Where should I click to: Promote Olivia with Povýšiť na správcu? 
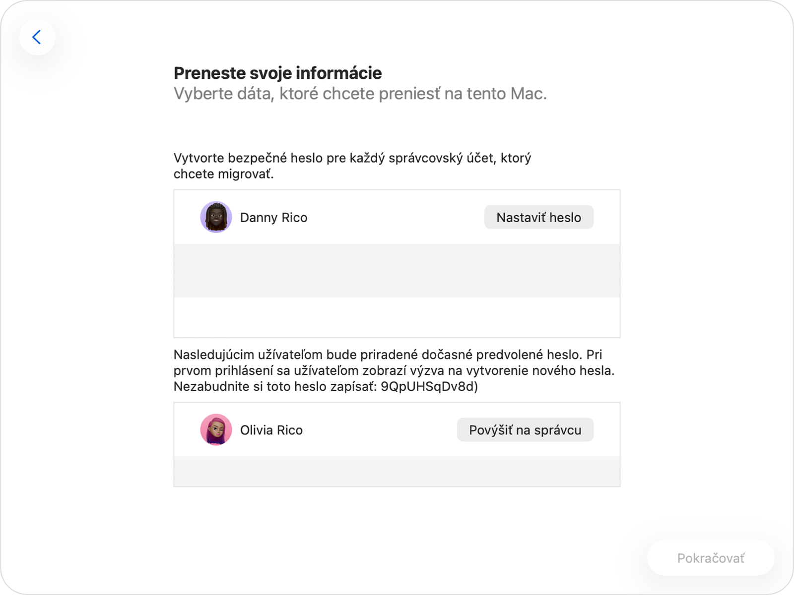[525, 430]
